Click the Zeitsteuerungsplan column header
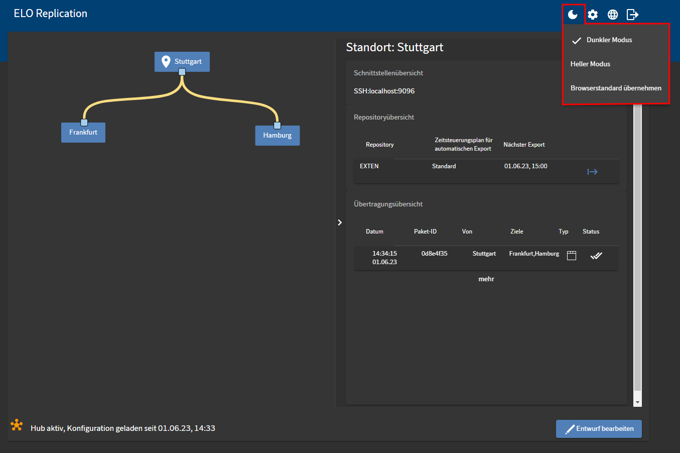Viewport: 680px width, 453px height. tap(464, 145)
